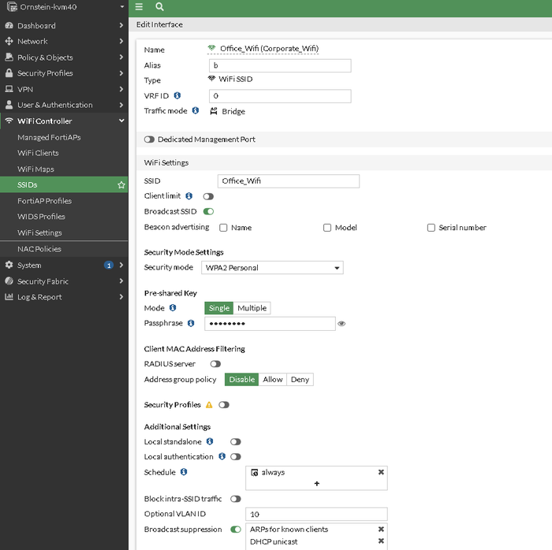Show passphrase with the eye icon
This screenshot has height=550, width=552.
tap(341, 324)
